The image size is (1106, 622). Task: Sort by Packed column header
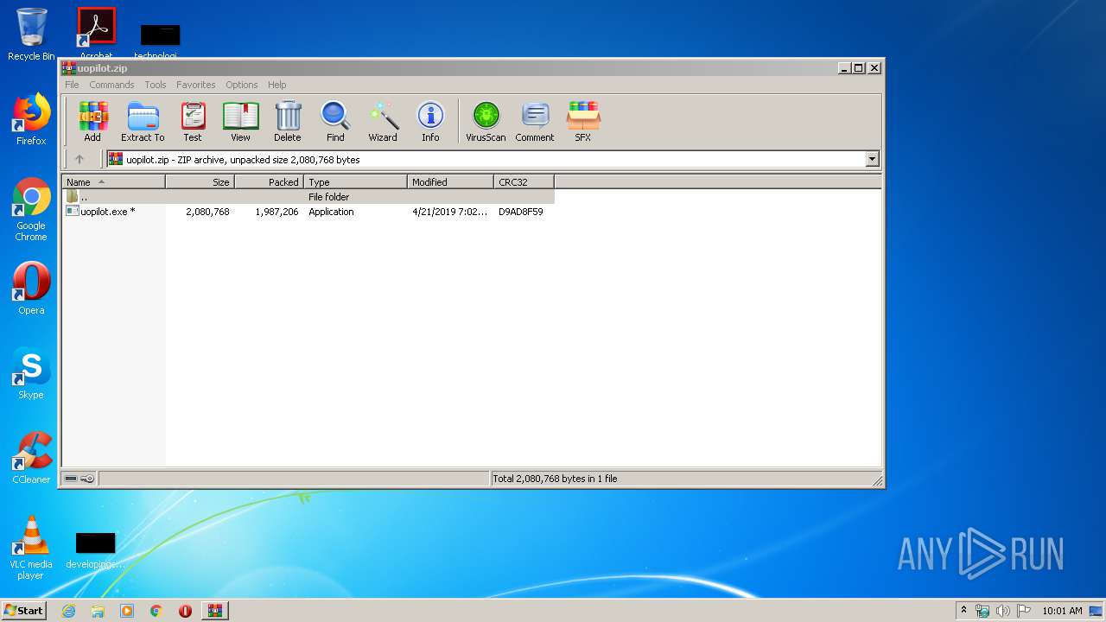pos(269,182)
